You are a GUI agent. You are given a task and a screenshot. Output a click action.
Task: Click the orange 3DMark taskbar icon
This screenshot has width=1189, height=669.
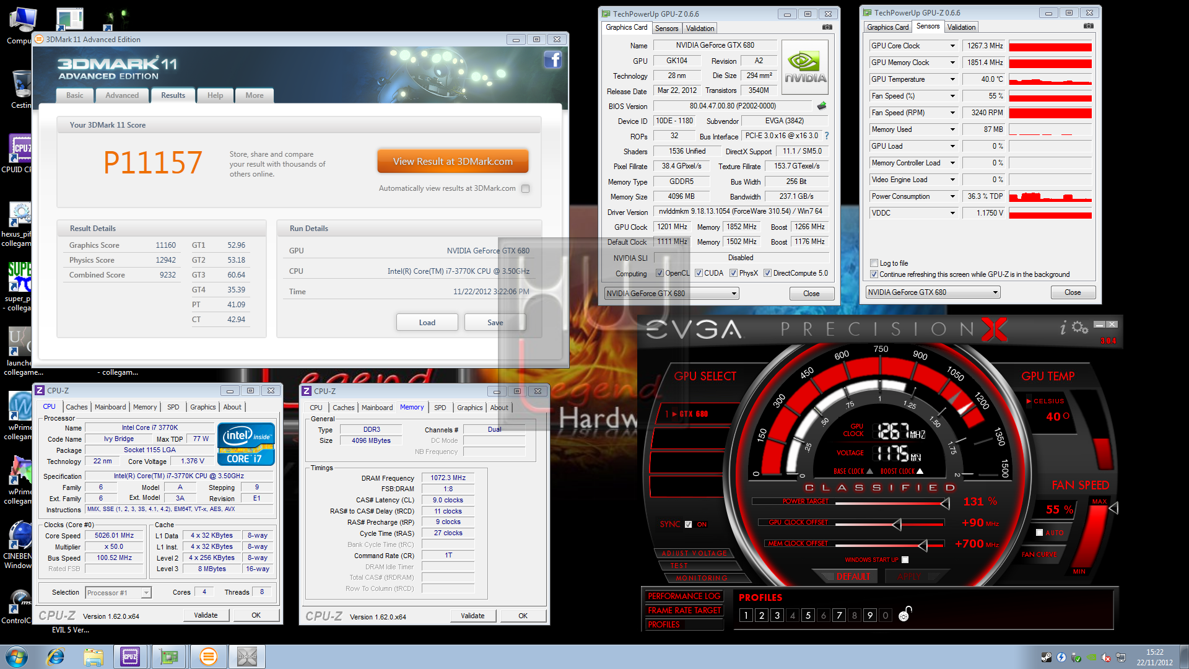tap(209, 657)
